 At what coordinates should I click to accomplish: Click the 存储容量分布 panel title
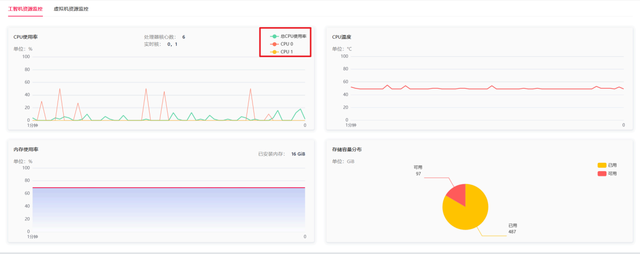[x=347, y=149]
